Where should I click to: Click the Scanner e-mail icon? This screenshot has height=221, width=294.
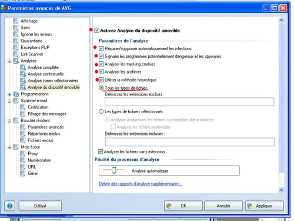pyautogui.click(x=16, y=101)
